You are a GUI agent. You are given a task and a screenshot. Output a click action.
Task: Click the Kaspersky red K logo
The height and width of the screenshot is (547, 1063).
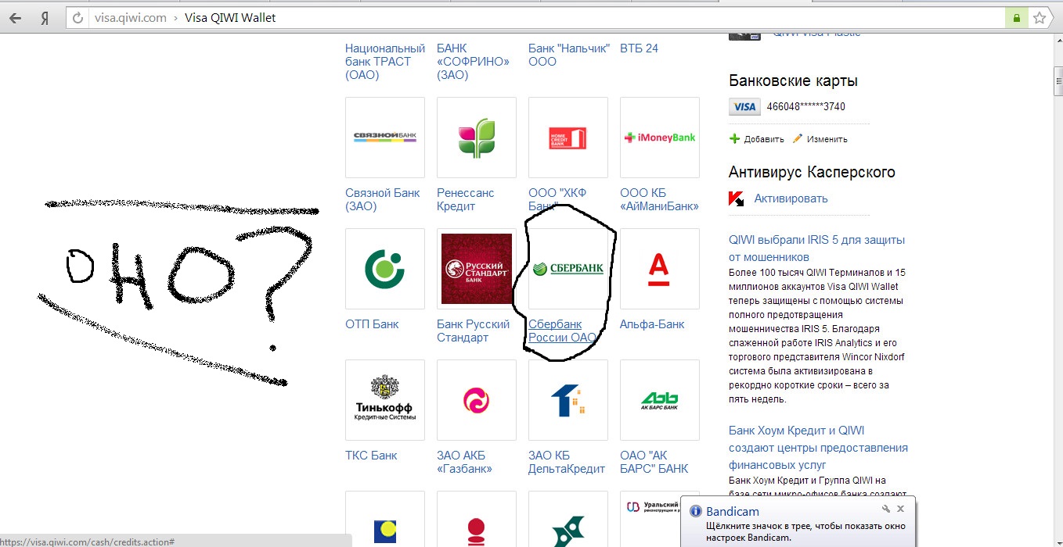[x=737, y=198]
